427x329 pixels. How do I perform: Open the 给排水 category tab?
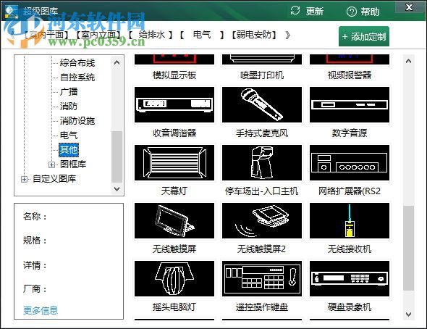[x=151, y=35]
